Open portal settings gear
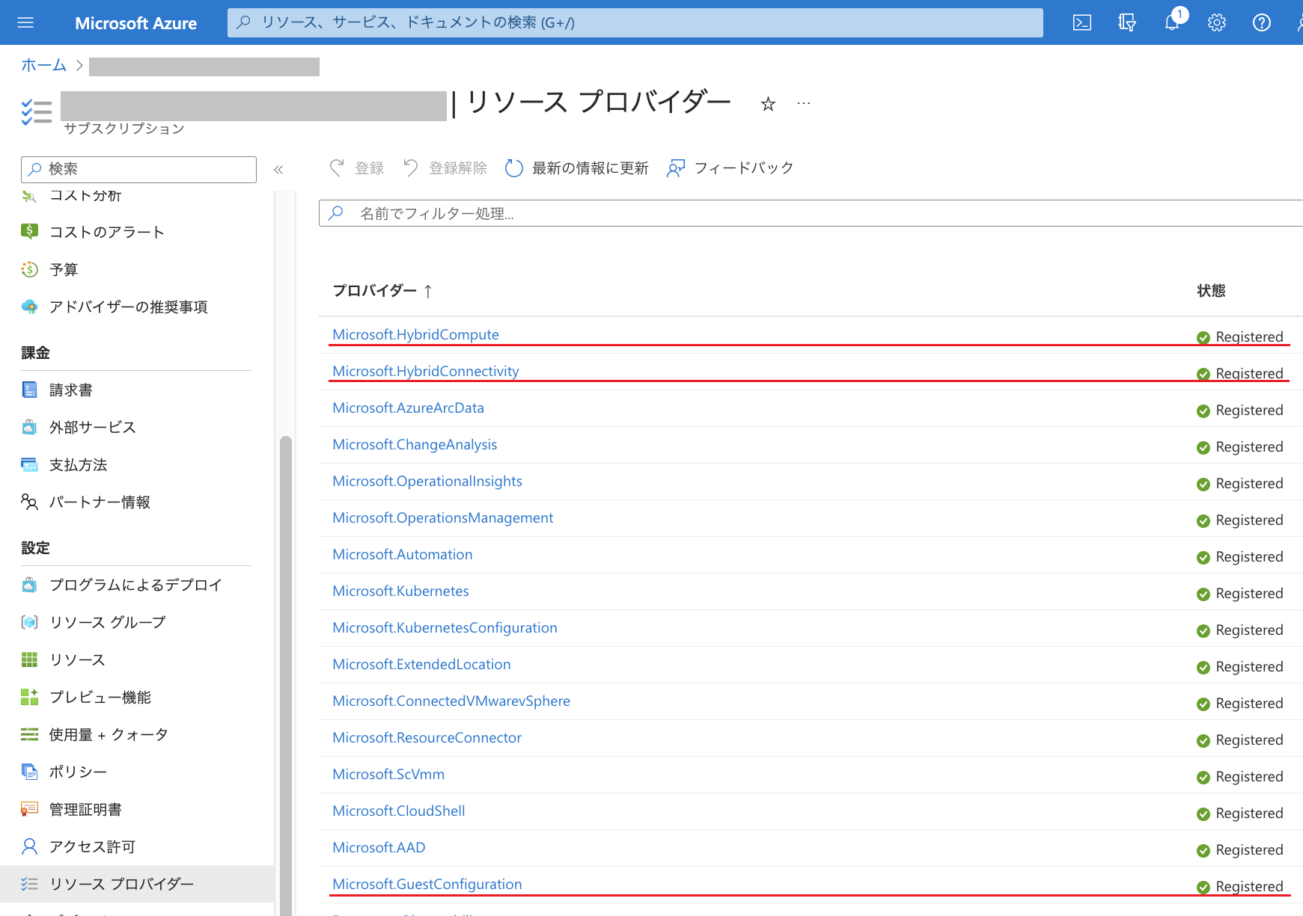The width and height of the screenshot is (1303, 916). click(x=1217, y=22)
